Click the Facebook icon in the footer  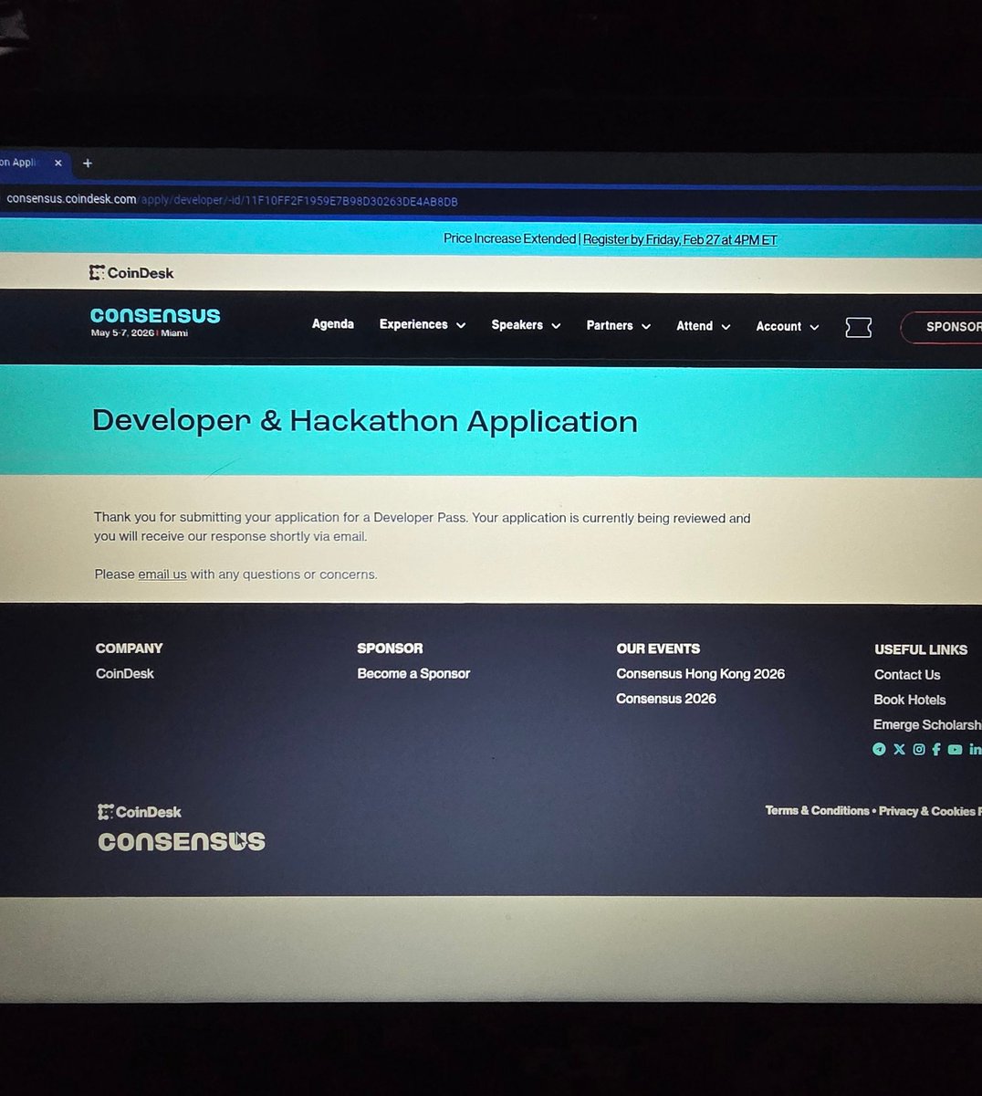coord(936,749)
